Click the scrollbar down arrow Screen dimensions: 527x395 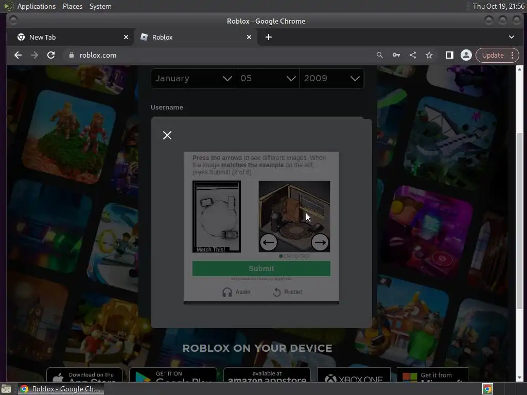520,378
